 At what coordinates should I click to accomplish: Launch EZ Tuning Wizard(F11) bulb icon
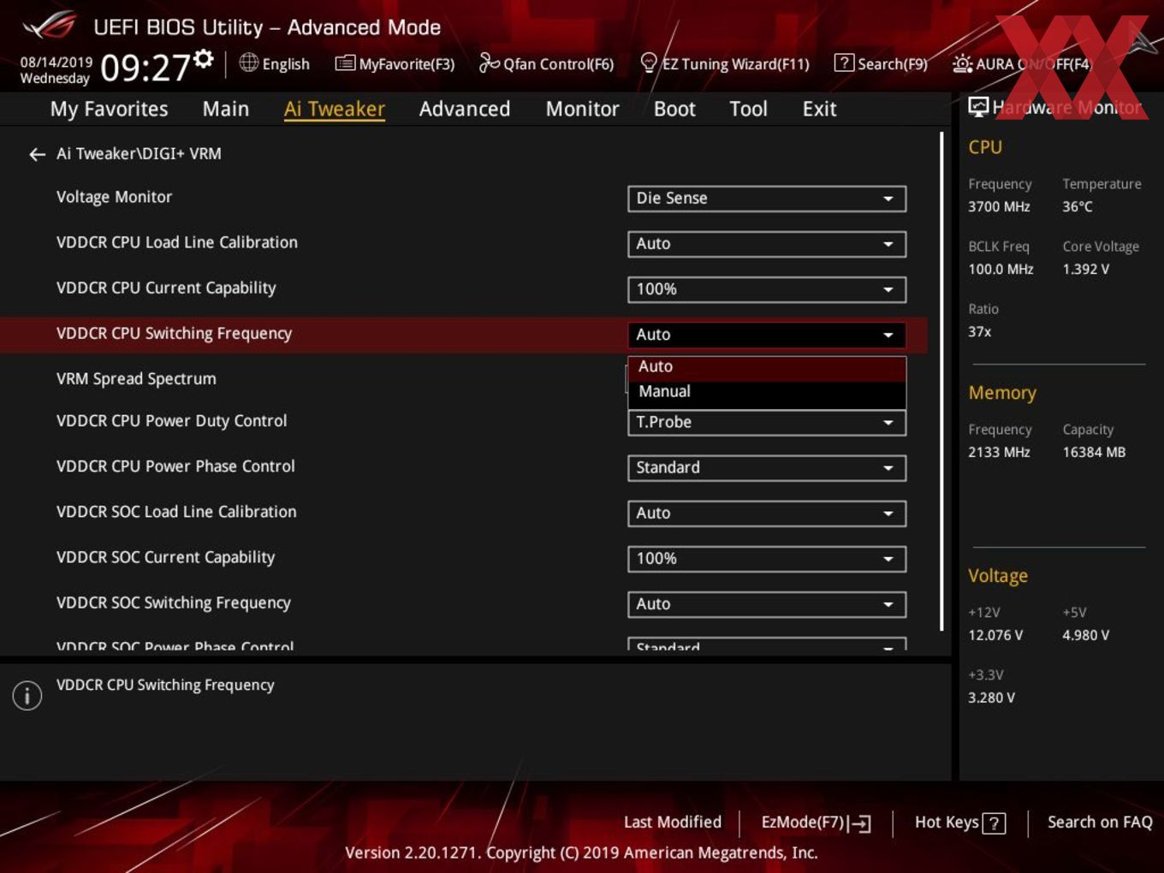[649, 62]
